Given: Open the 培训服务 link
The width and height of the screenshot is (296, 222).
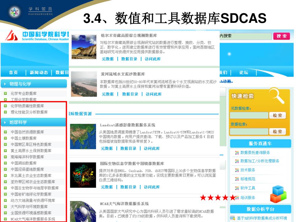Looking at the screenshot, I should [248, 197].
